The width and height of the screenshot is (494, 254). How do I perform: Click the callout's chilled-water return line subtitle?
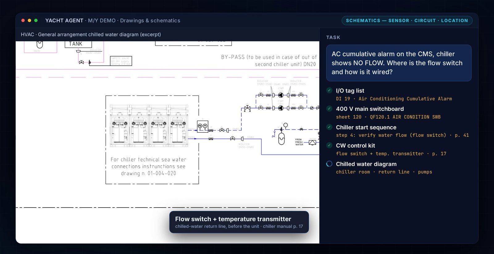coord(239,226)
